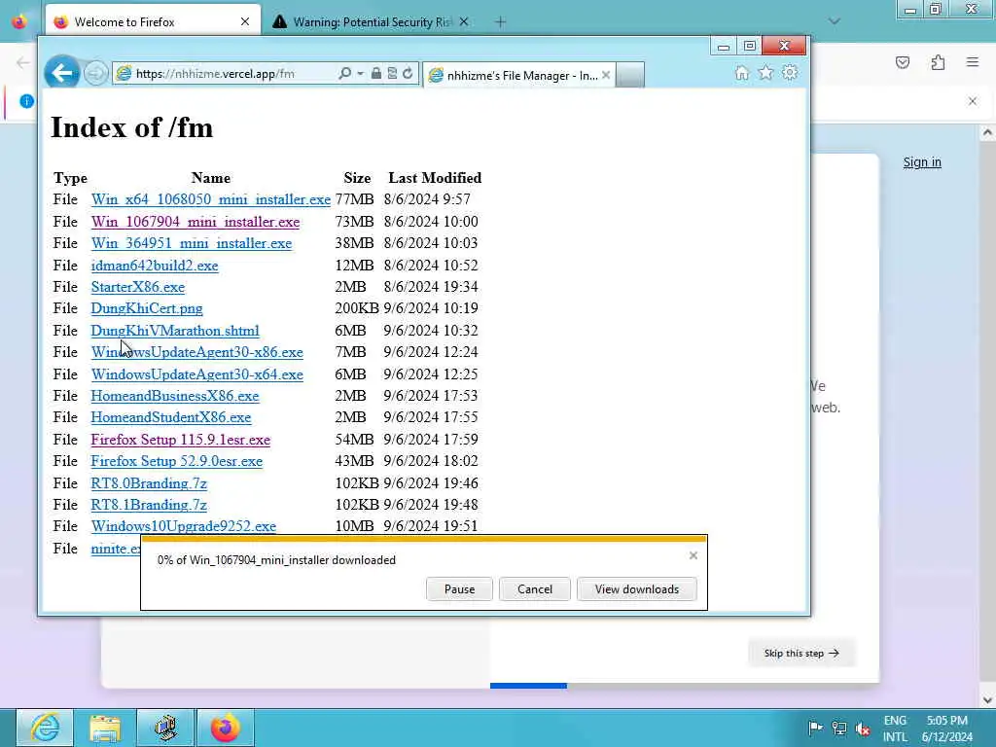Cancel the current download
Screen dimensions: 996x747
[535, 589]
